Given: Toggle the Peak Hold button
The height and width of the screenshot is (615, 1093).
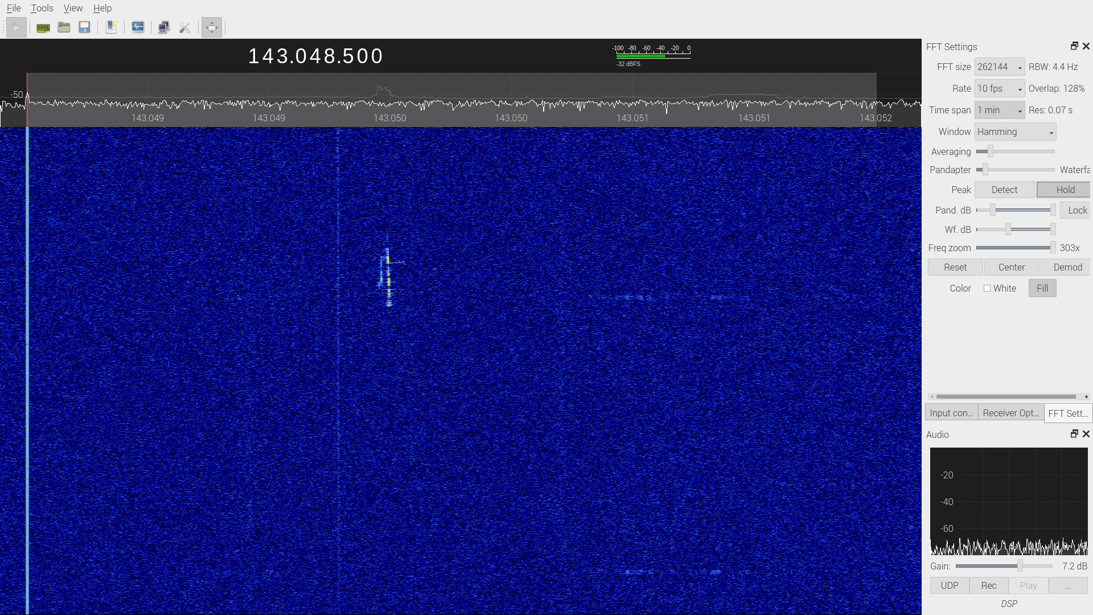Looking at the screenshot, I should pos(1063,190).
